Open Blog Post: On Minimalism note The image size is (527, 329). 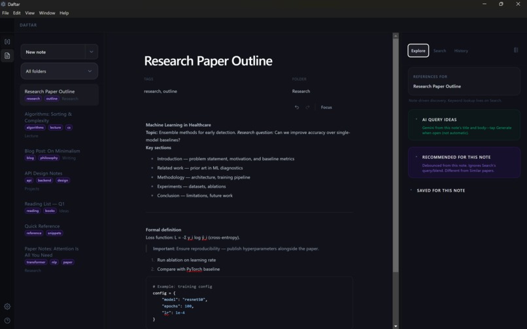coord(59,154)
